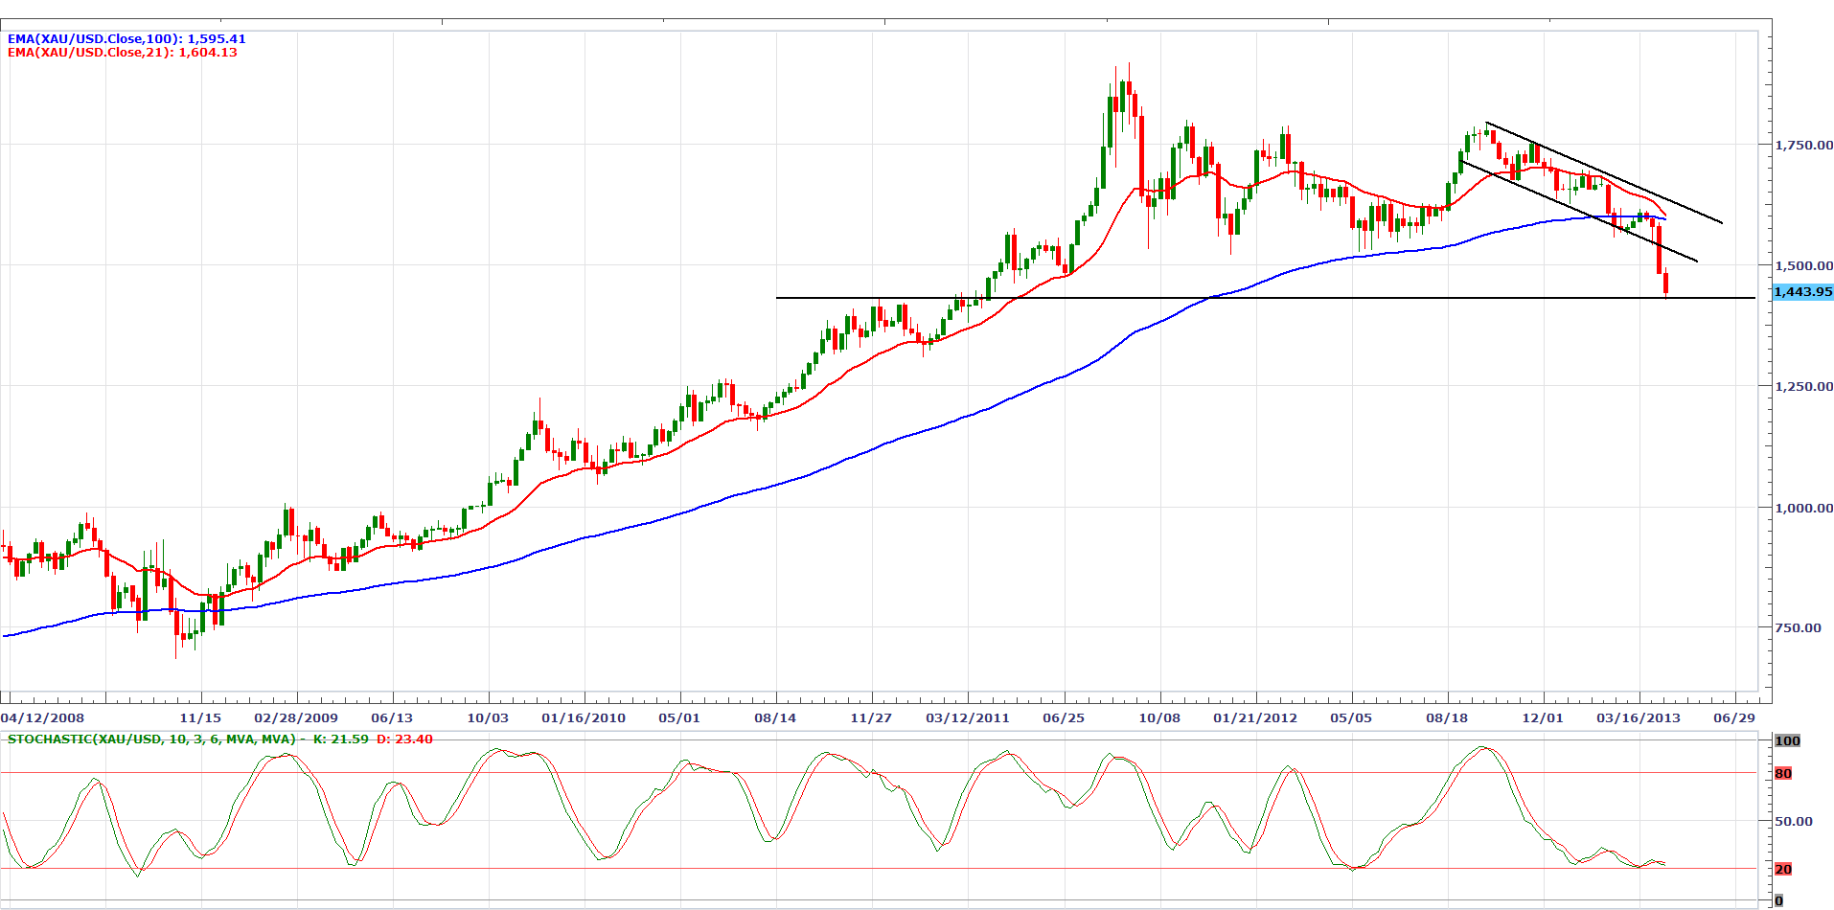1834x910 pixels.
Task: Click the current price tag 1,443.95
Action: click(1802, 292)
